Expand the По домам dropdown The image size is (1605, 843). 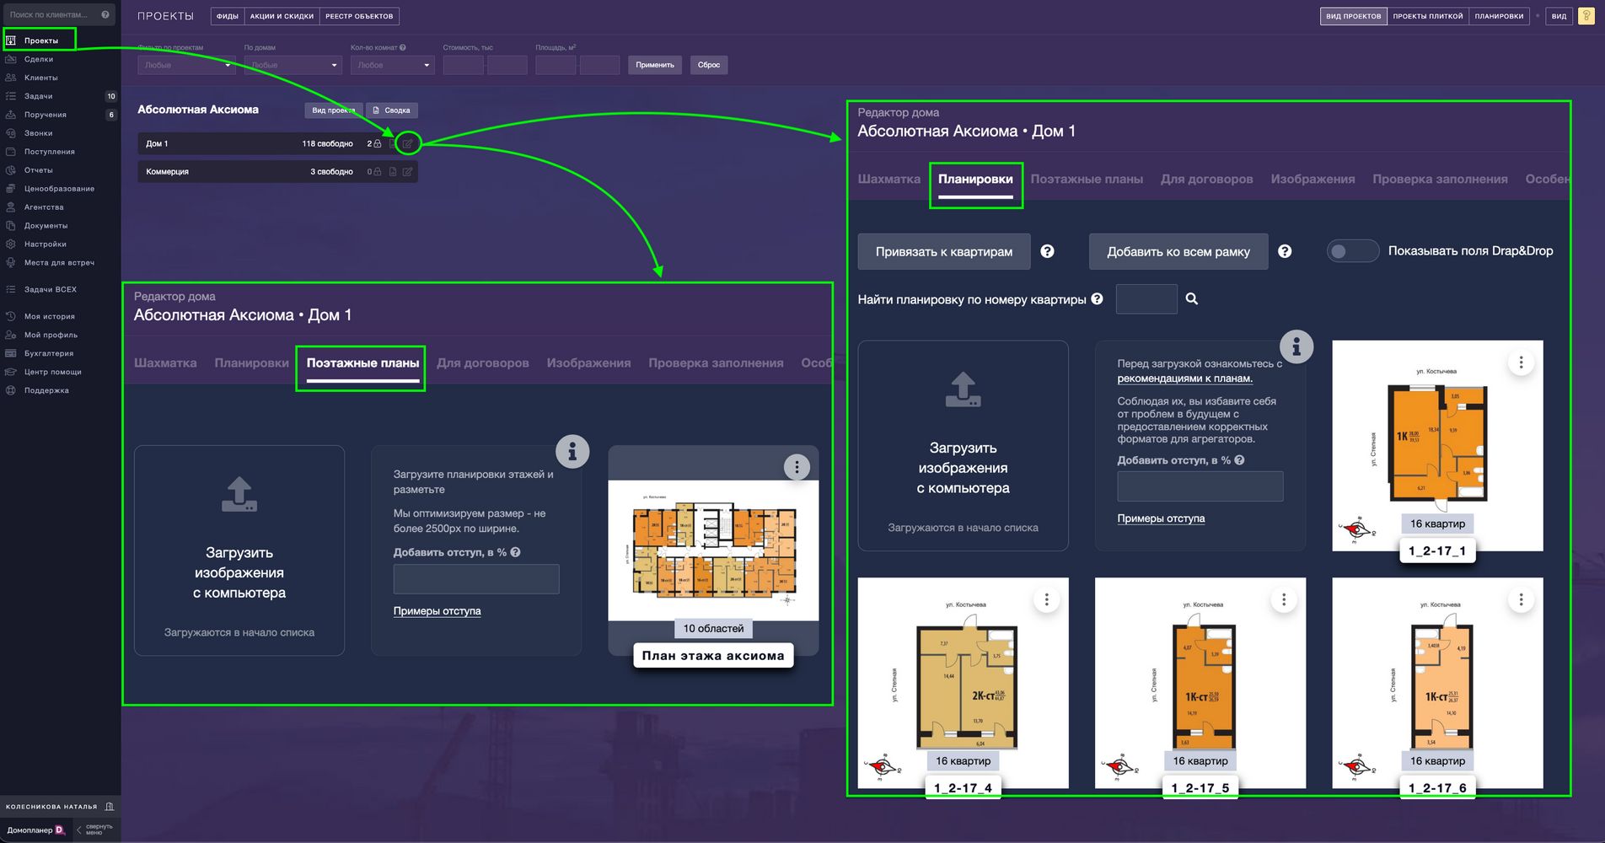pos(293,65)
